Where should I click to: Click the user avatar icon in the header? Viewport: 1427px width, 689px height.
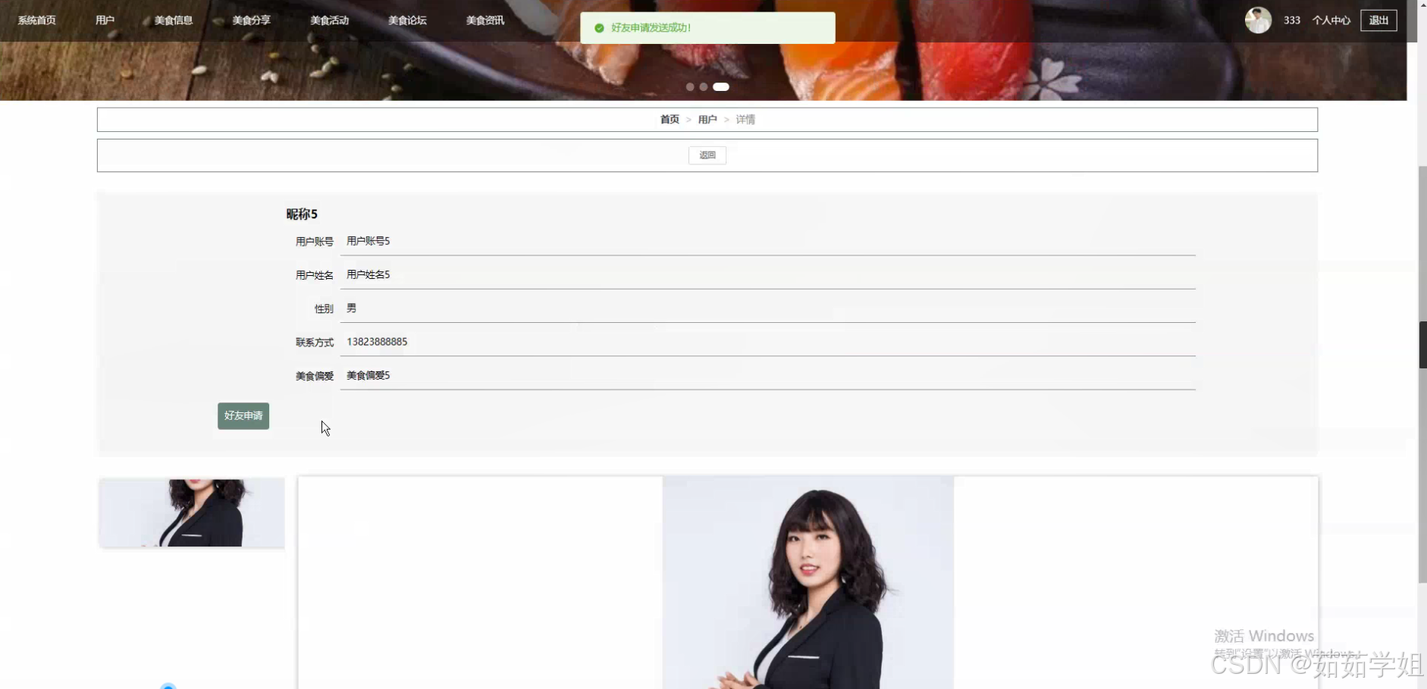[1258, 20]
